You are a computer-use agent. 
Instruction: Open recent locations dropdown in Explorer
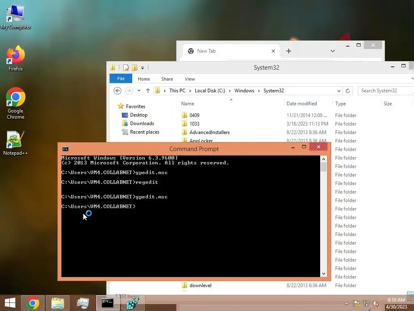pos(139,91)
